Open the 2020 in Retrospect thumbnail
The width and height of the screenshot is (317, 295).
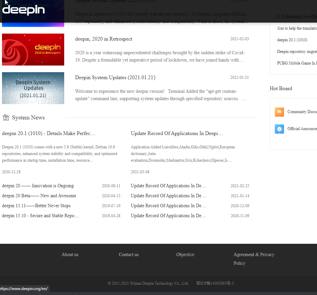coord(33,50)
